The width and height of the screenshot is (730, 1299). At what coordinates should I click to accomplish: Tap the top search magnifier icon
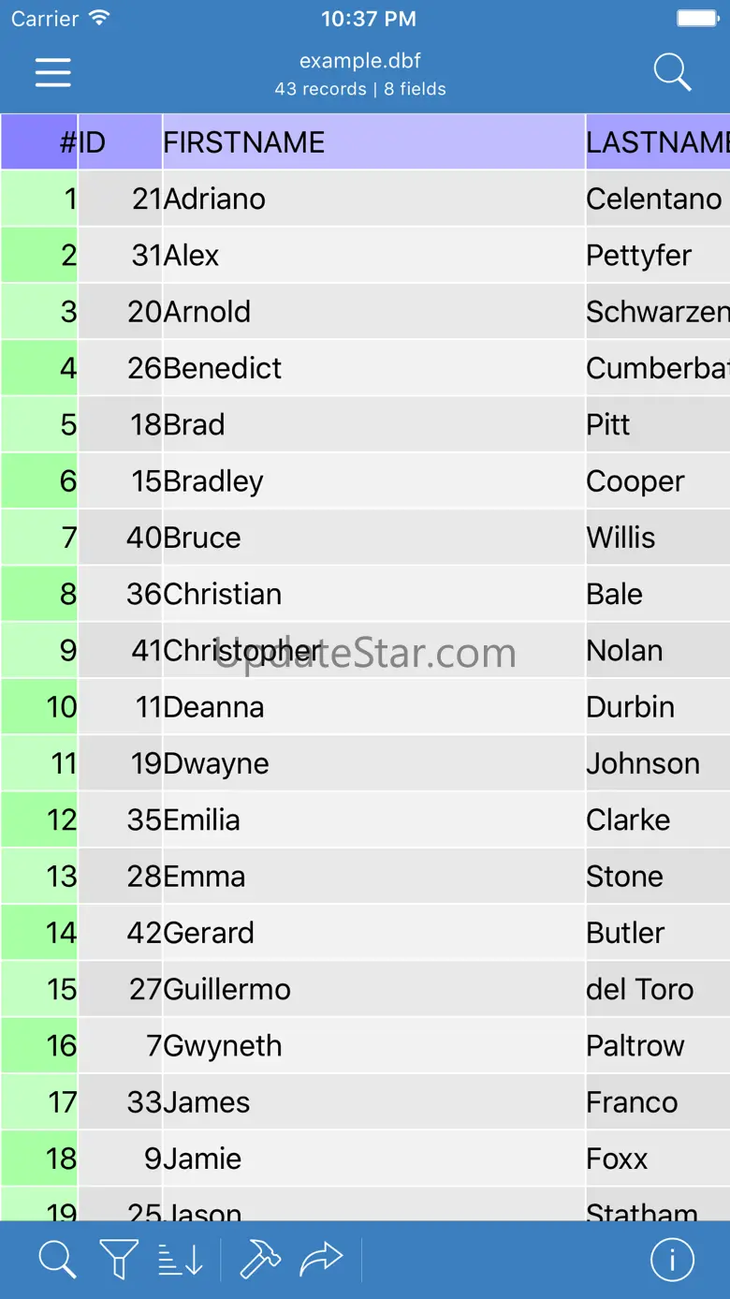(672, 72)
